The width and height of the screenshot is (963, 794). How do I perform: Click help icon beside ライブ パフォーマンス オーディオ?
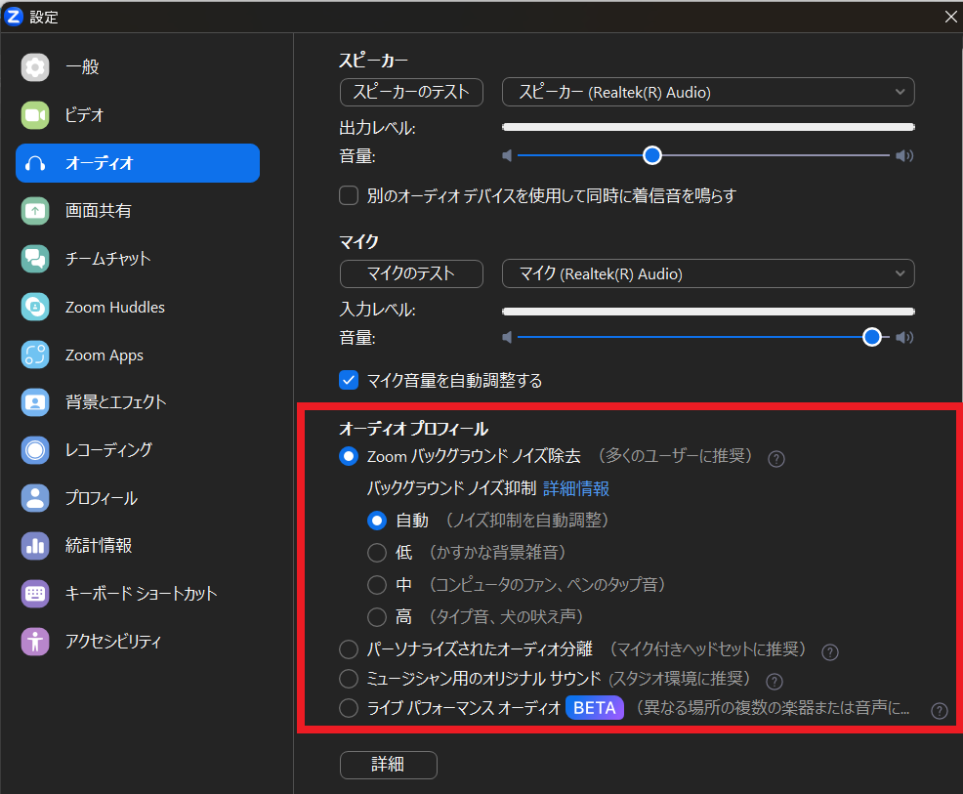(939, 710)
